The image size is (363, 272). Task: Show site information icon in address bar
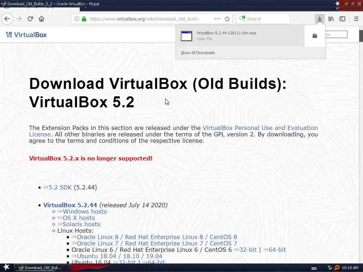(x=77, y=19)
